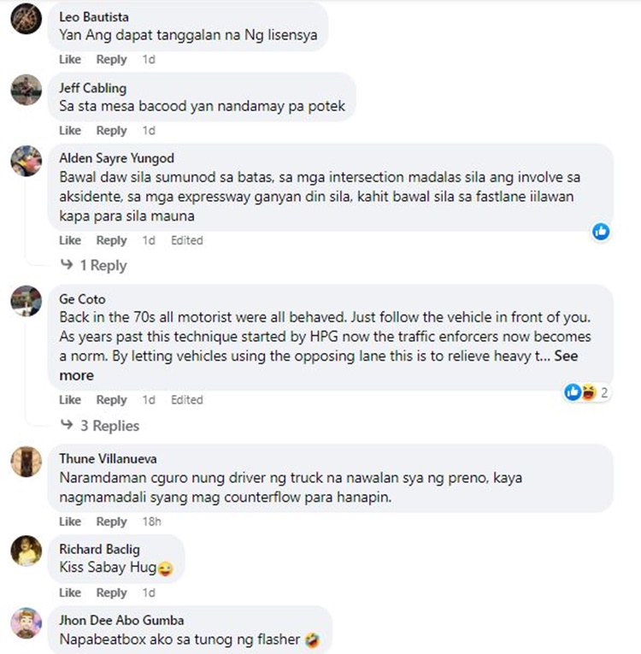
Task: Open Jhon Dee Abo Gumba's profile link
Action: click(x=121, y=620)
